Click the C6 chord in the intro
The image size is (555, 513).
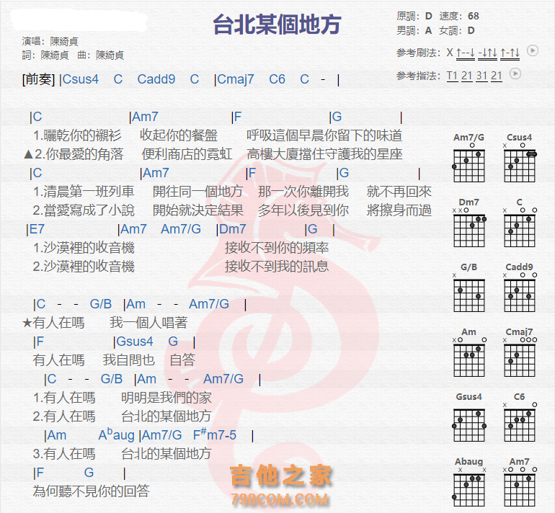[277, 79]
